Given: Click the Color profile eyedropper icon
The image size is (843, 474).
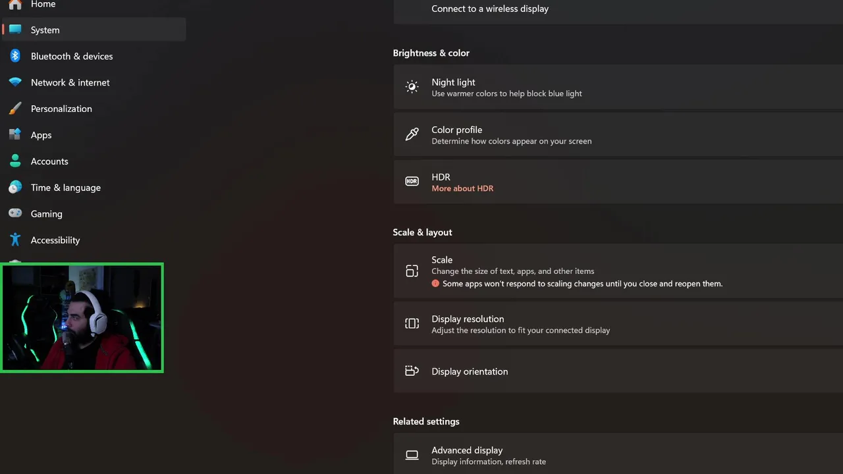Looking at the screenshot, I should click(412, 134).
